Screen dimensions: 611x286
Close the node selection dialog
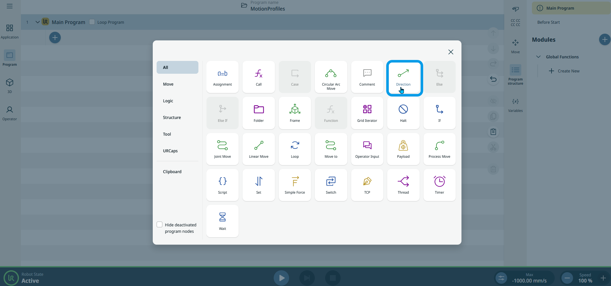click(451, 52)
